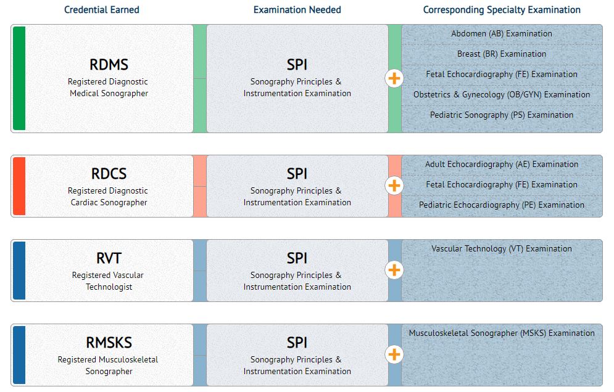Open the RVT Registered Vascular Technologist card
Image resolution: width=614 pixels, height=392 pixels.
tap(109, 270)
